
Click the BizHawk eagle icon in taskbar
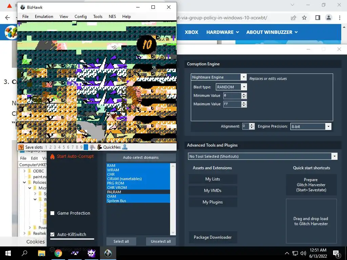point(108,253)
